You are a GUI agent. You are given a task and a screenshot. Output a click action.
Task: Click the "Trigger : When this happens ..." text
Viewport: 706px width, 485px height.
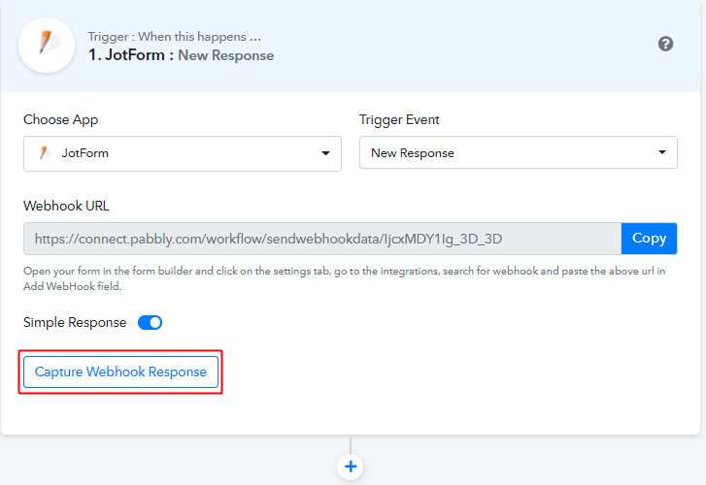pyautogui.click(x=174, y=37)
